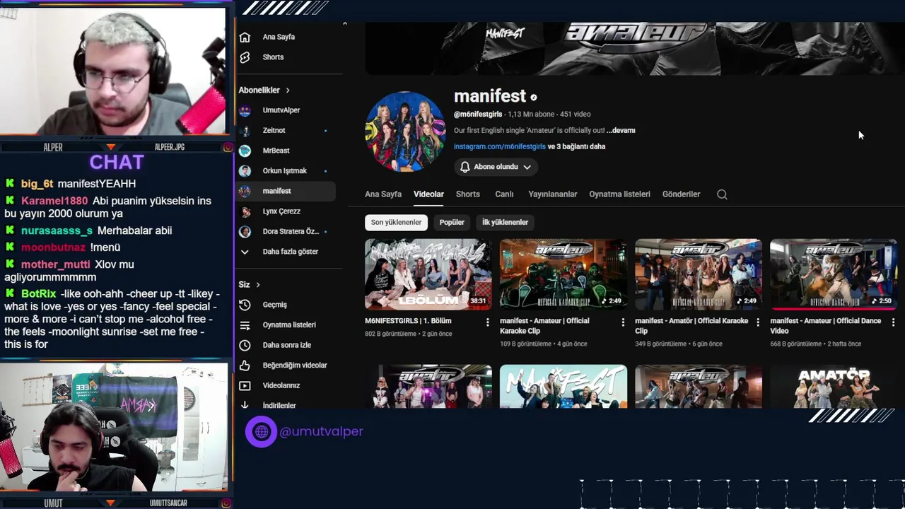Open the Beğendiğim videolar thumbs-up icon

pyautogui.click(x=245, y=365)
